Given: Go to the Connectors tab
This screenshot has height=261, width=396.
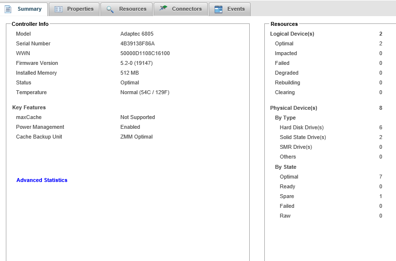Looking at the screenshot, I should (187, 9).
